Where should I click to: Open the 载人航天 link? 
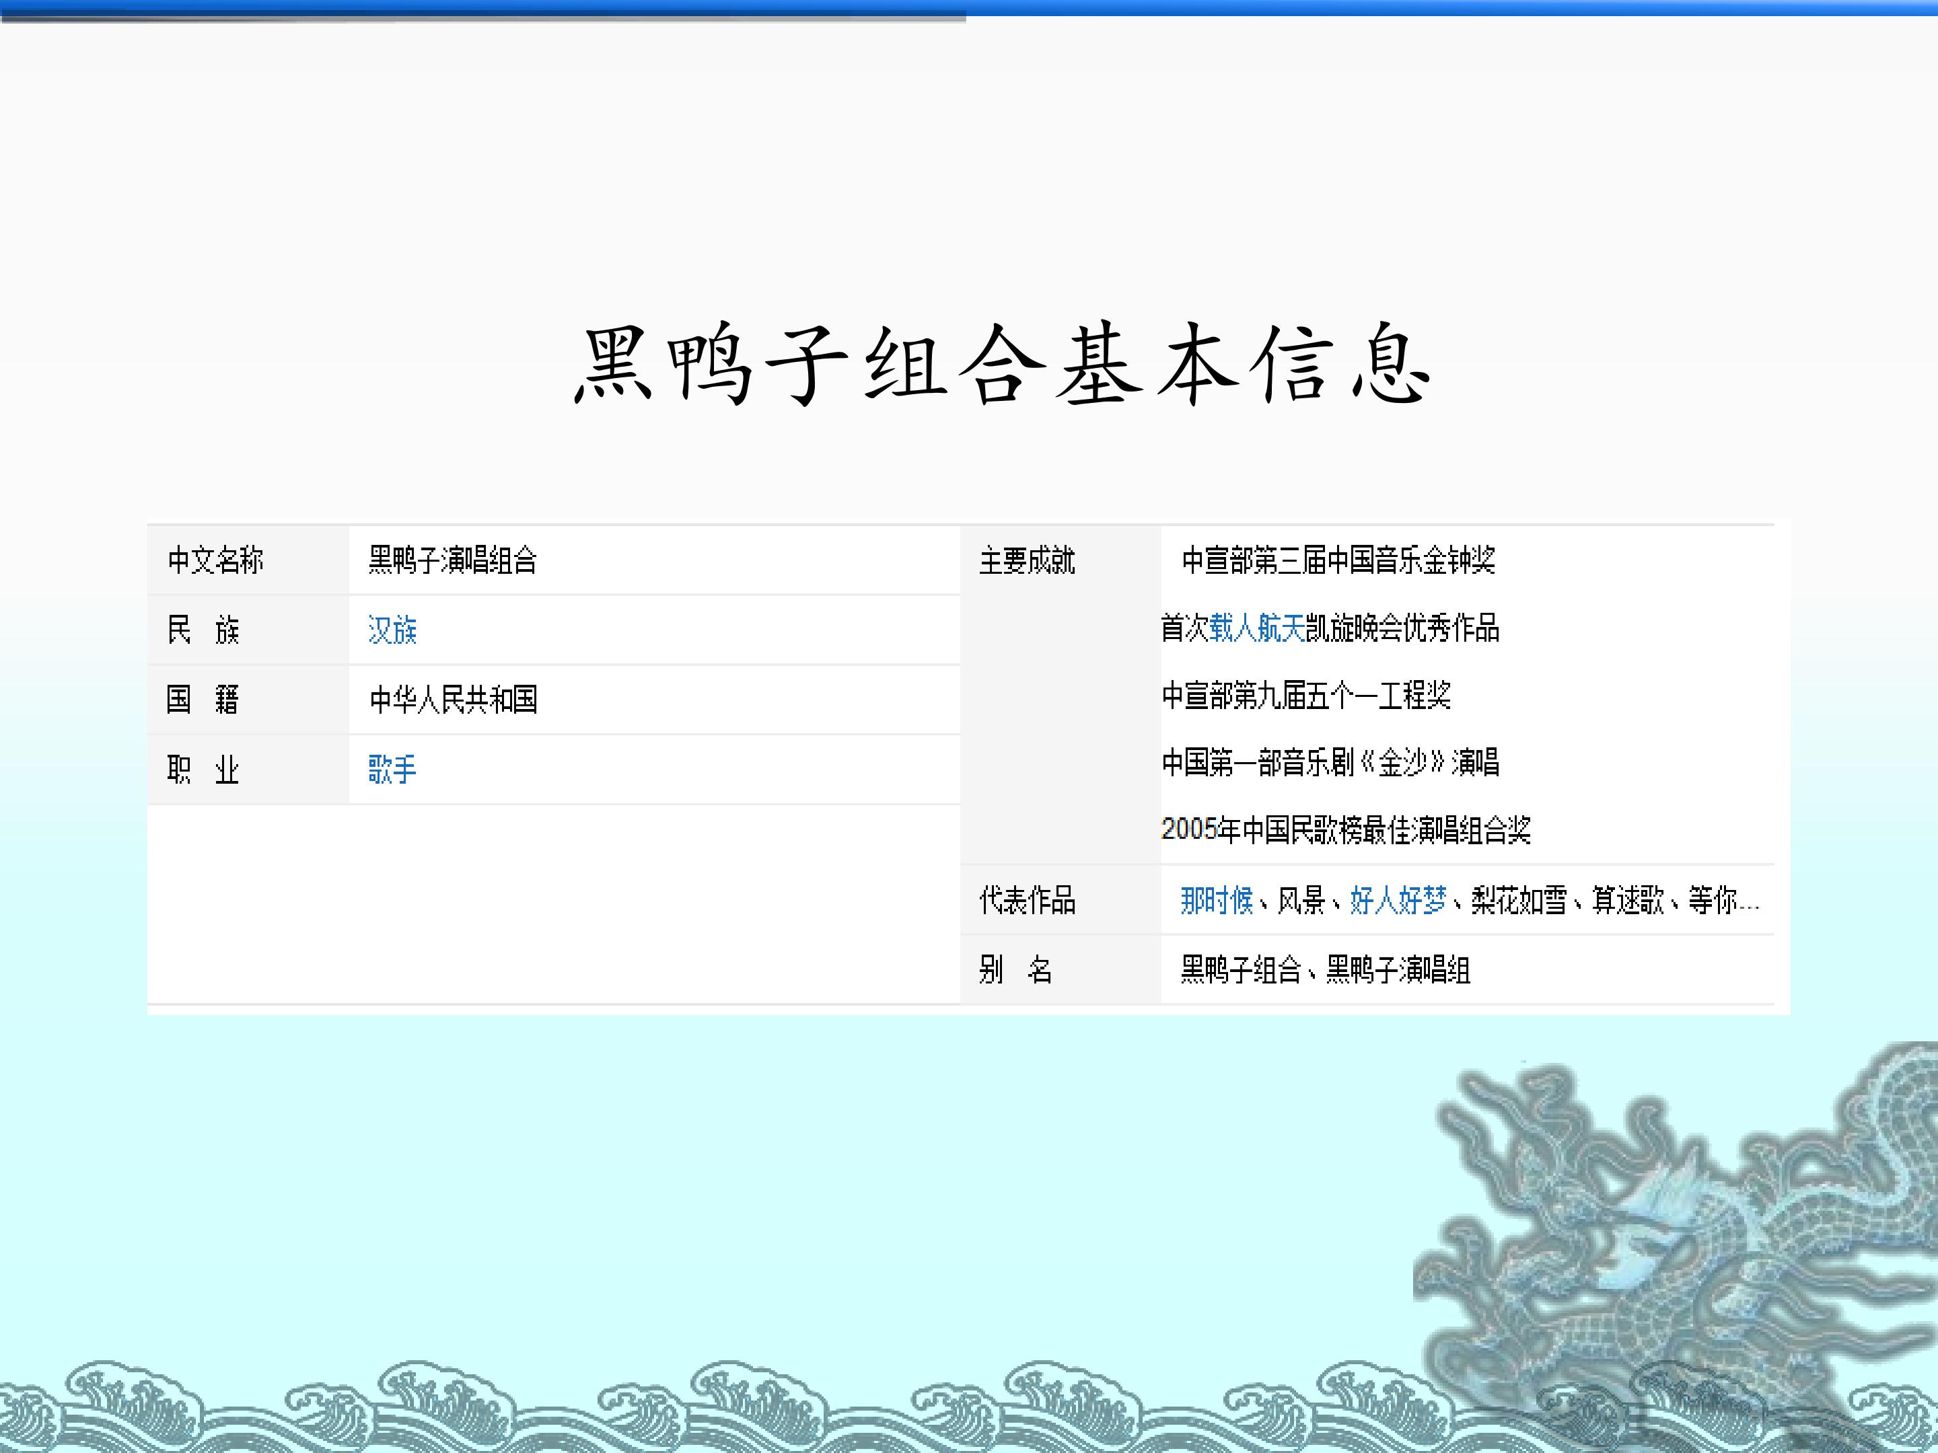point(1257,628)
